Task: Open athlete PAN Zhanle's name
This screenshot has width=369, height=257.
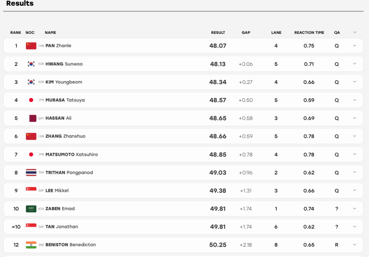Action: click(x=58, y=46)
